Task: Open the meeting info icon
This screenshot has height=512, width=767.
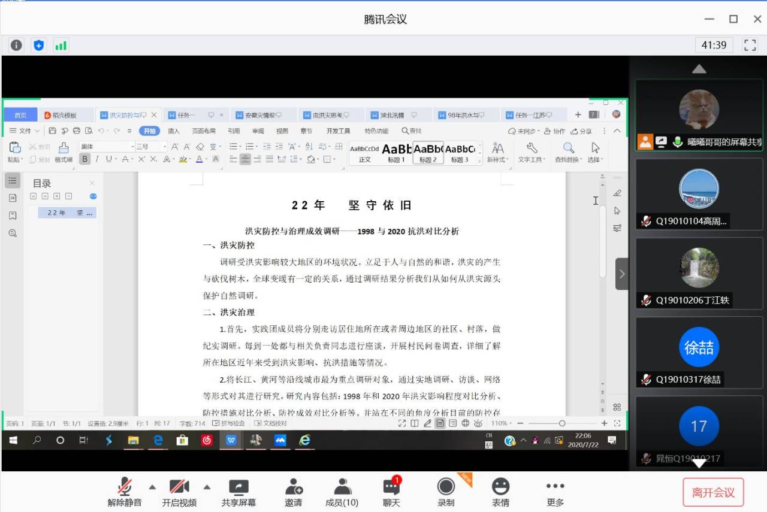Action: click(x=16, y=45)
